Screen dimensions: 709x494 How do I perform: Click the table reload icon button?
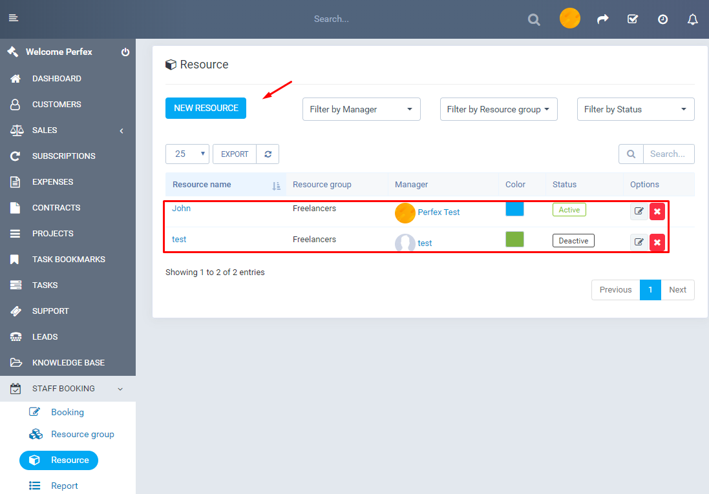(268, 154)
